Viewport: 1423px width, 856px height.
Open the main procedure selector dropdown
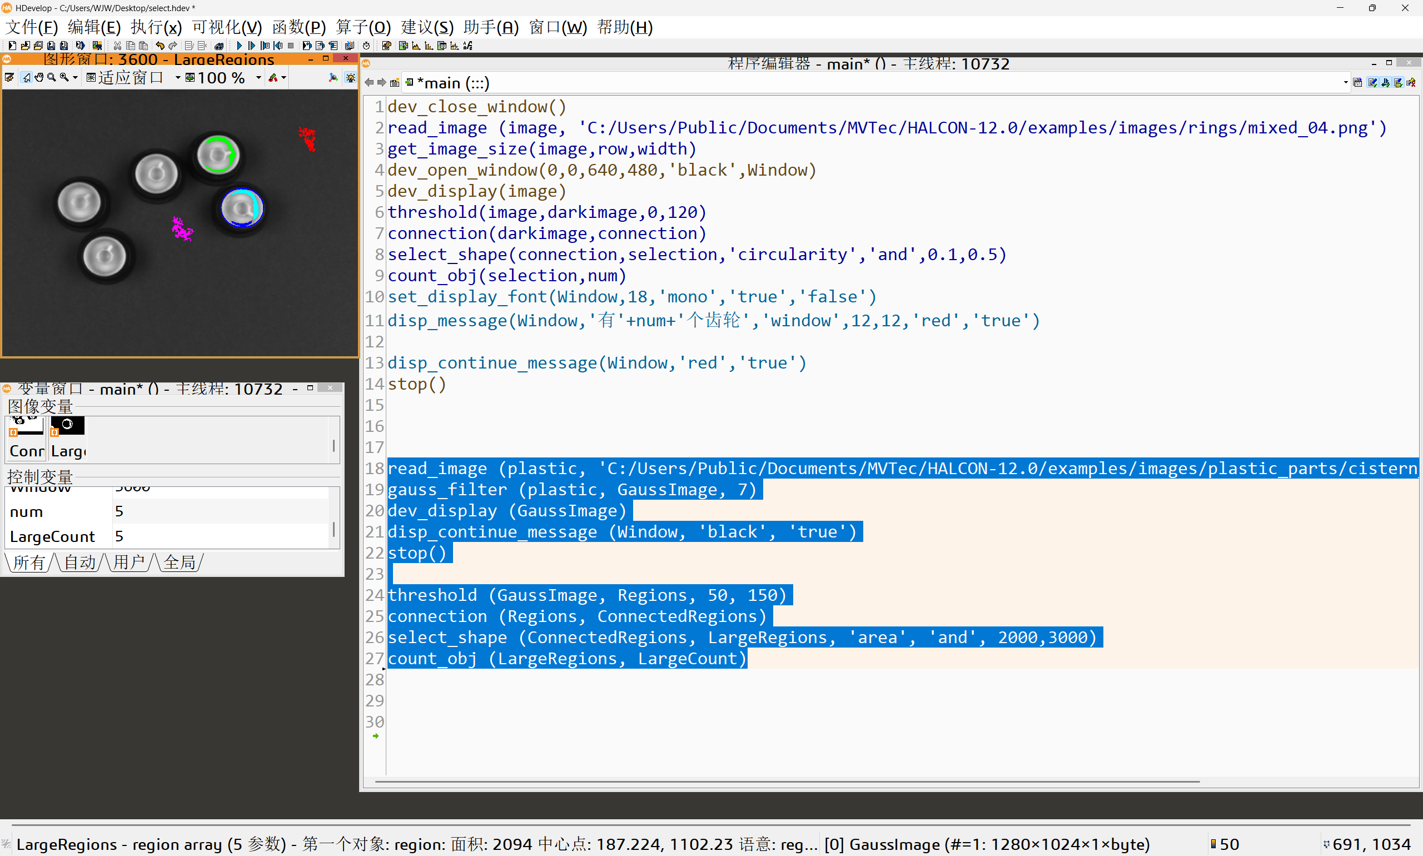1346,82
